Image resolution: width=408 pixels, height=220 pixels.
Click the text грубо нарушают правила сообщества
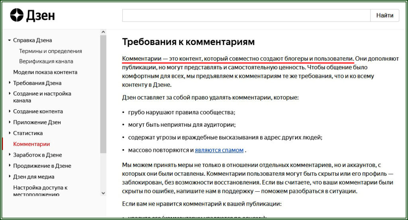click(182, 112)
